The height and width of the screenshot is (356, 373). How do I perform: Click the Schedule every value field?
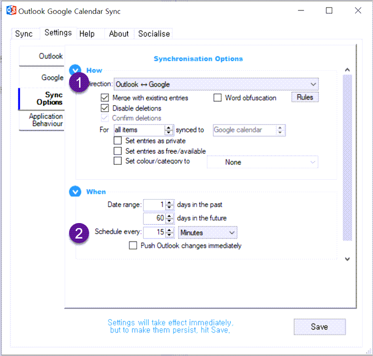pyautogui.click(x=154, y=233)
